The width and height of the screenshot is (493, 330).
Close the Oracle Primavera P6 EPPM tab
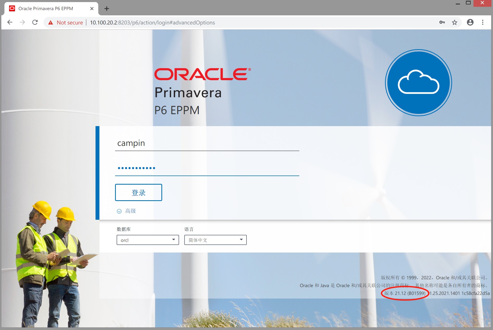[x=92, y=9]
